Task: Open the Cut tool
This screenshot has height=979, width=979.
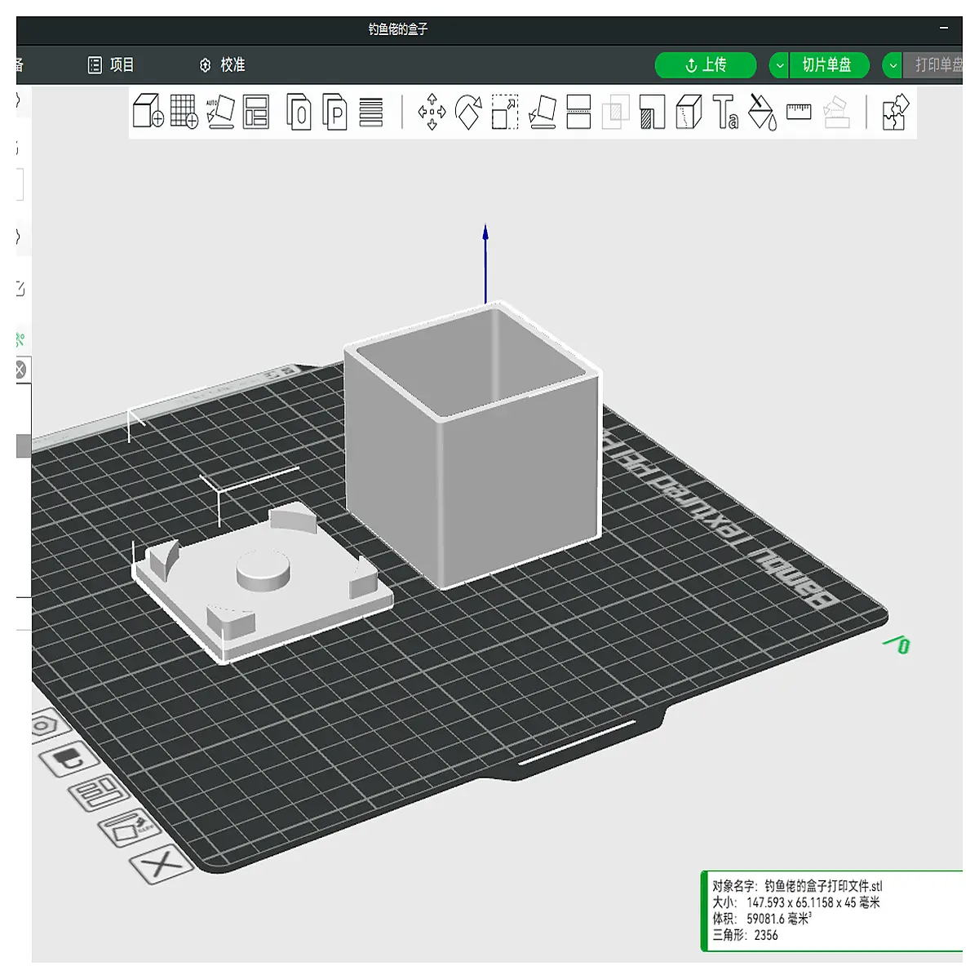Action: tap(578, 112)
